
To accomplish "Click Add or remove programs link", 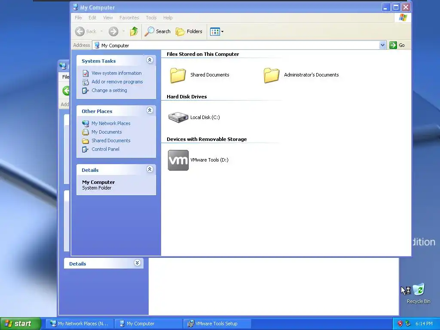I will 117,82.
